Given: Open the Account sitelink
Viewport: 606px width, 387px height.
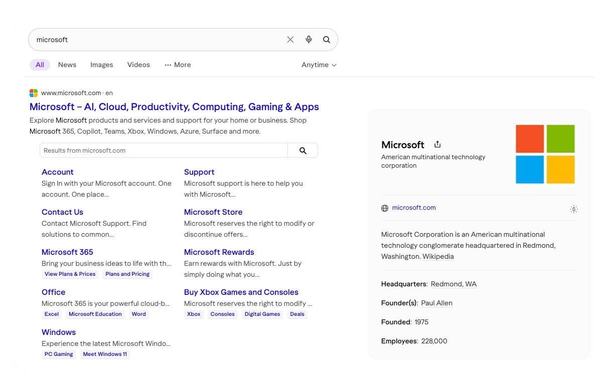Looking at the screenshot, I should [58, 172].
